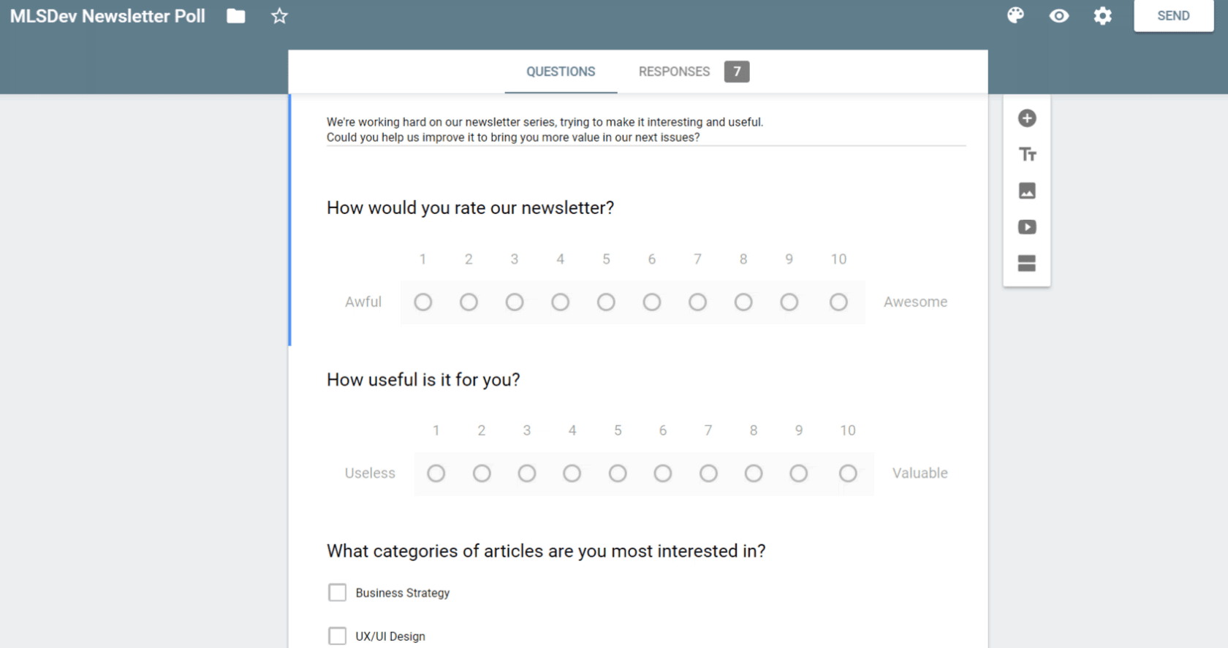Open the settings gear icon
This screenshot has height=648, width=1228.
pos(1102,15)
